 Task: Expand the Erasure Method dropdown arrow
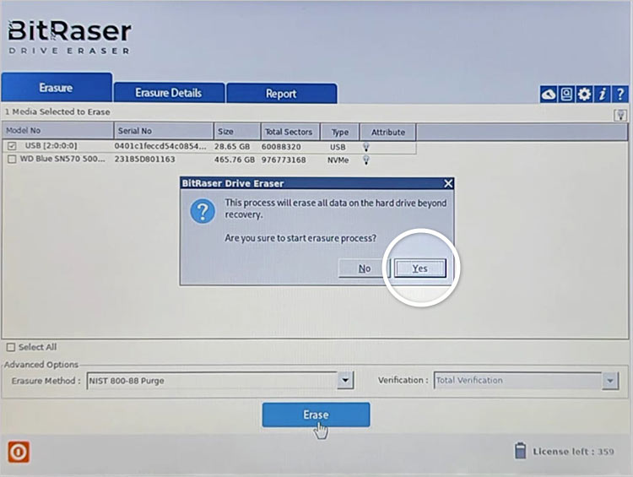point(345,381)
